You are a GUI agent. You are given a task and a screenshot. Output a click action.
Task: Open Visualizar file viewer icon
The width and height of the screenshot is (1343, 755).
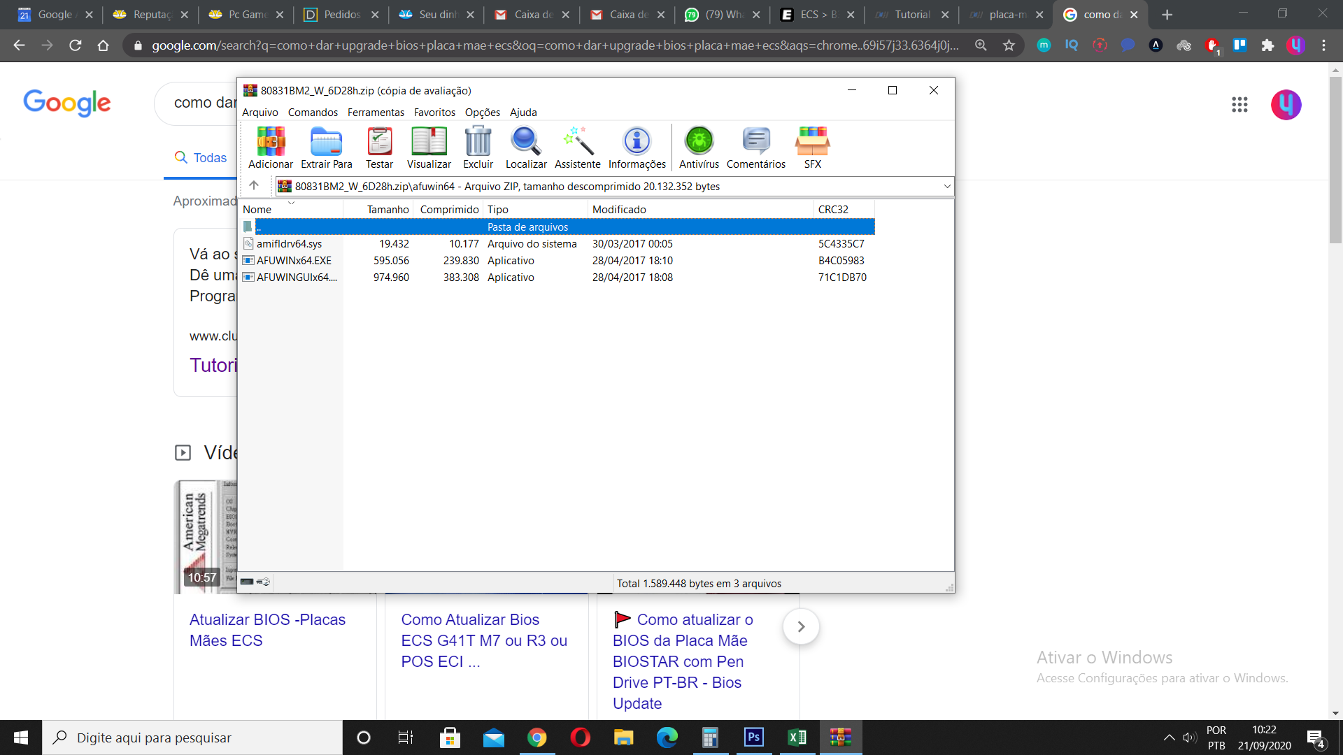[429, 148]
